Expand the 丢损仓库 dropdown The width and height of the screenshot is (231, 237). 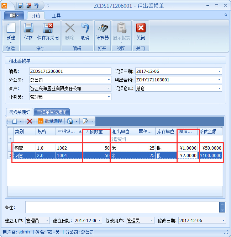(x=219, y=88)
